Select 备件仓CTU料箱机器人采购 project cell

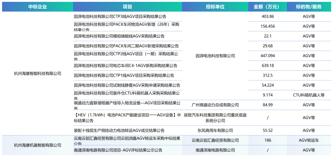127,95
